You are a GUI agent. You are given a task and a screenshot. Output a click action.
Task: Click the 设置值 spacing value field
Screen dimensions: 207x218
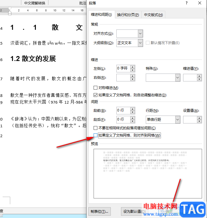click(x=190, y=120)
